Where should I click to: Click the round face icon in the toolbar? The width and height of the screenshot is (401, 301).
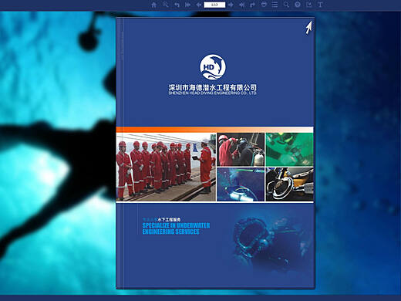(298, 5)
